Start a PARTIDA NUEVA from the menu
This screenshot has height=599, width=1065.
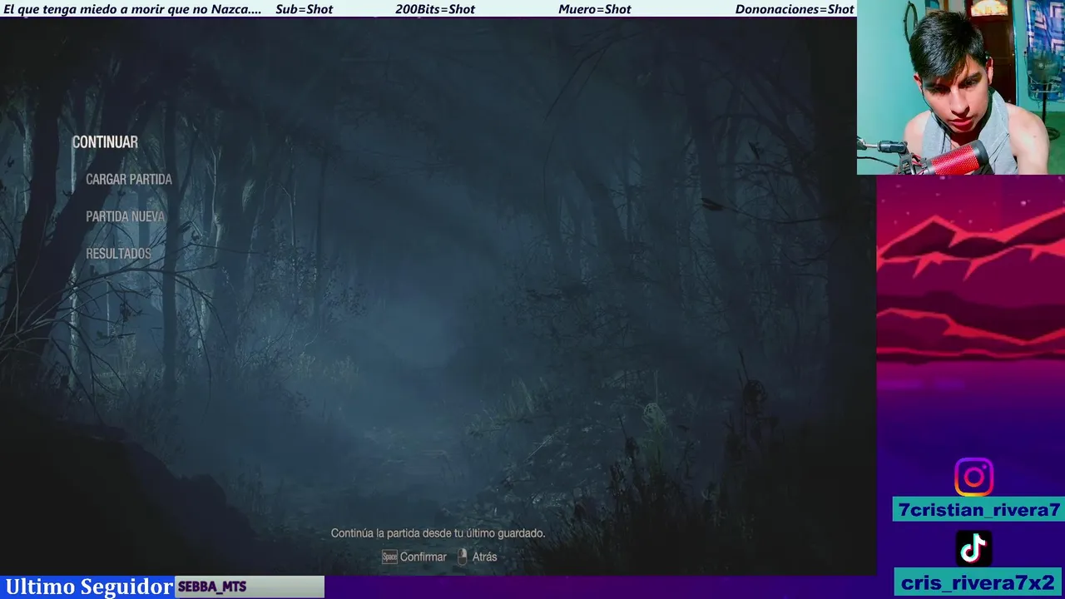point(126,216)
